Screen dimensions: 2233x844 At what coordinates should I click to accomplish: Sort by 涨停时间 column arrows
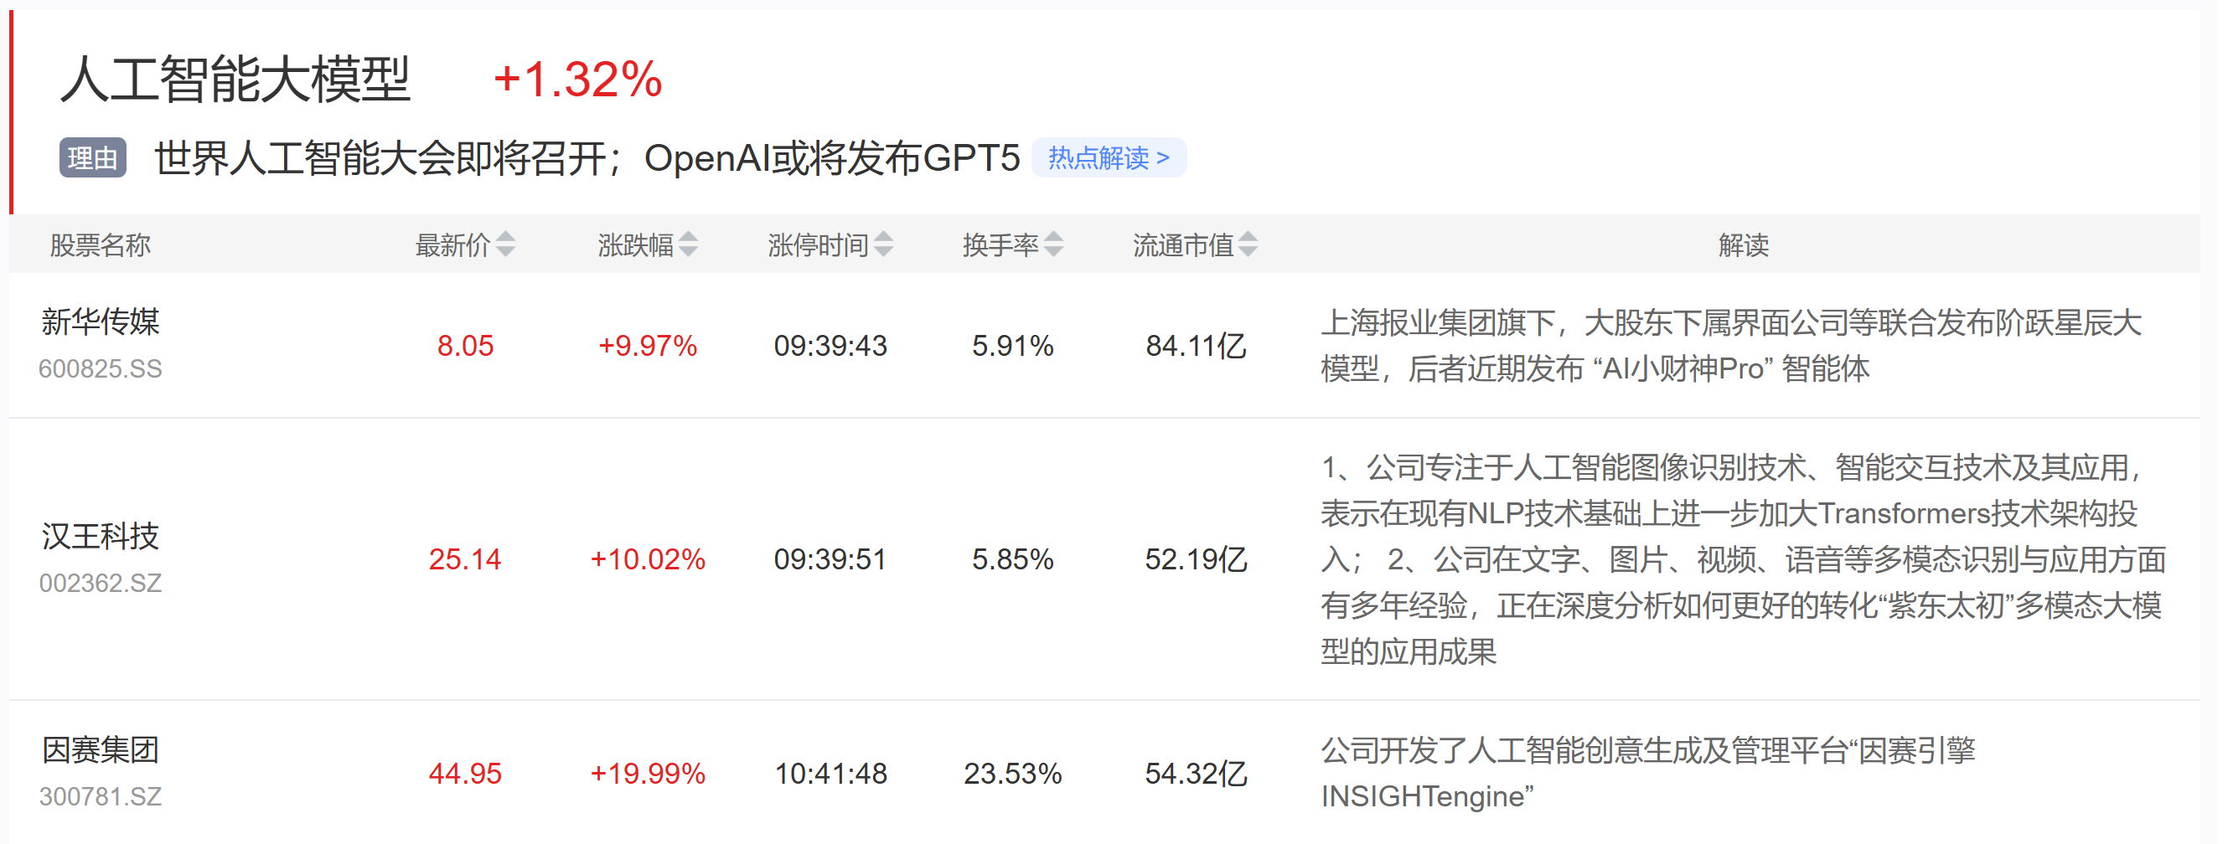tap(883, 245)
